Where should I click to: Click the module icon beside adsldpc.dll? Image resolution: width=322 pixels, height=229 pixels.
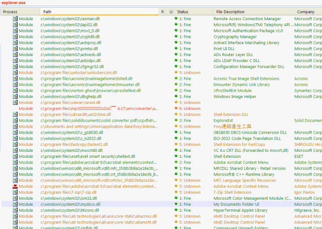click(15, 61)
